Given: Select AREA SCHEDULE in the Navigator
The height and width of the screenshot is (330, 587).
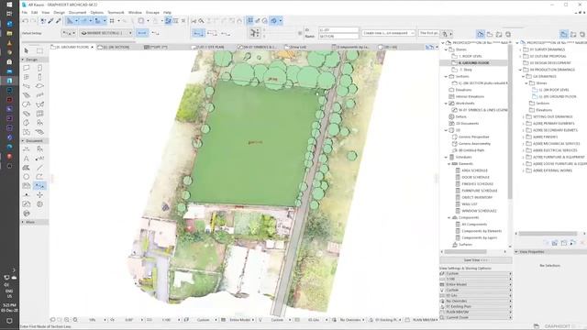Looking at the screenshot, I should pyautogui.click(x=474, y=170).
